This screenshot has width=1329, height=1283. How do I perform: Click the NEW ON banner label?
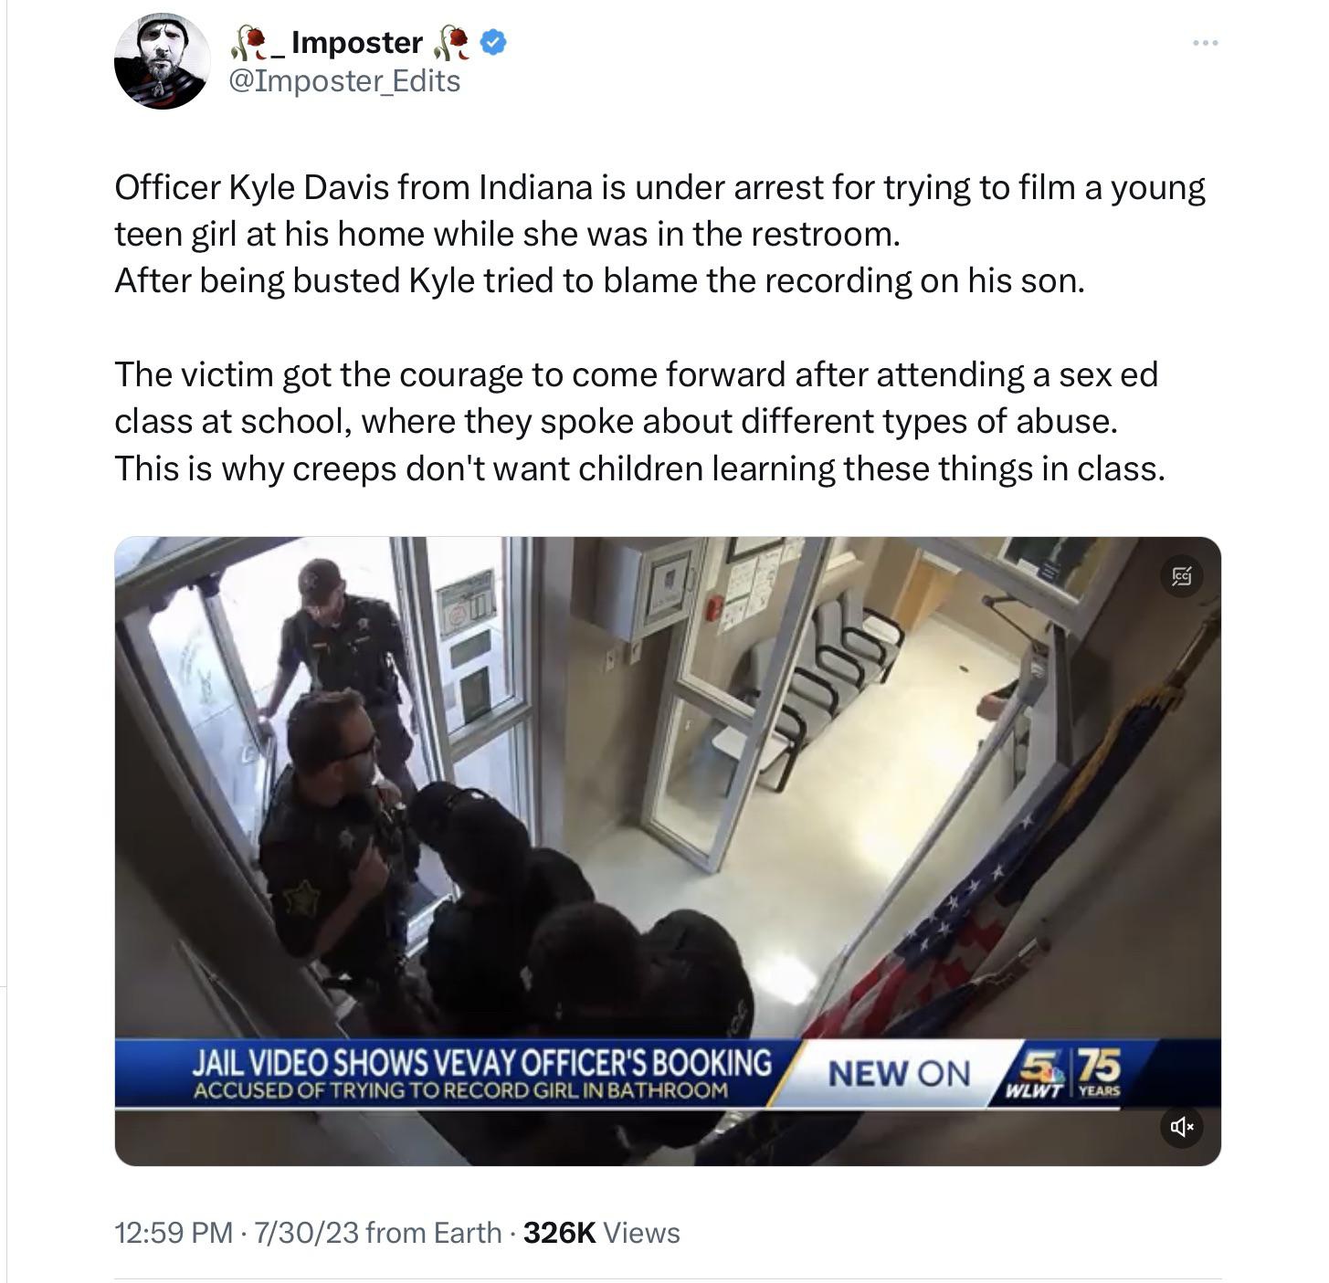click(x=899, y=1073)
